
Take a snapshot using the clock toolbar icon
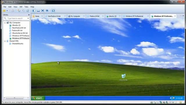pyautogui.click(x=19, y=11)
